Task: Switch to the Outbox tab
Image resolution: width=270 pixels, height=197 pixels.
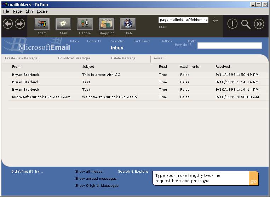Action: [x=166, y=41]
